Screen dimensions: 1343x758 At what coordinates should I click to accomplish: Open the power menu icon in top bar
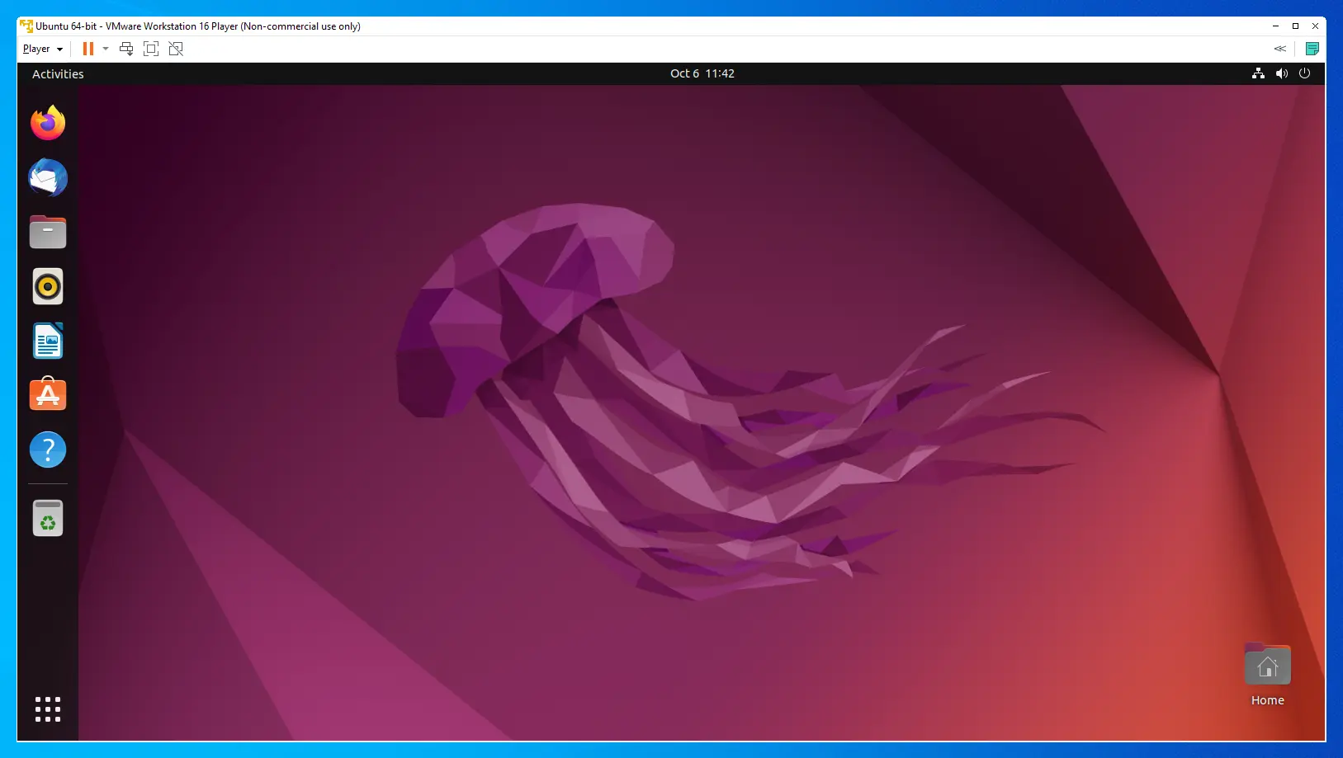1304,73
